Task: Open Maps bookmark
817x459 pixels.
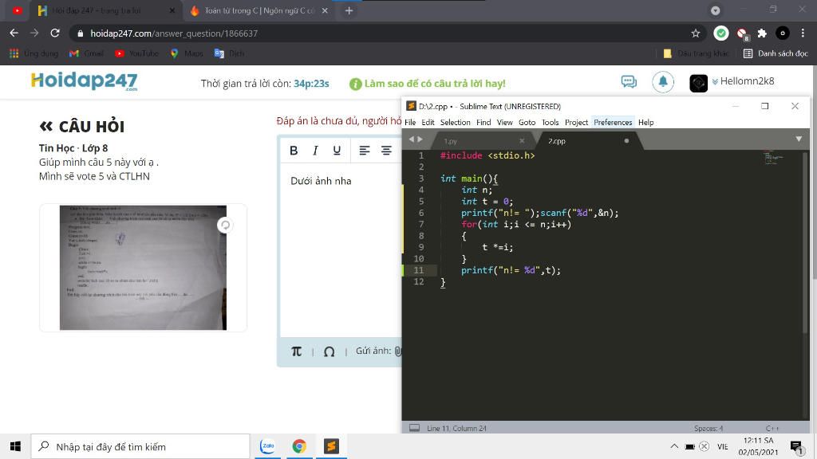Action: [x=187, y=53]
